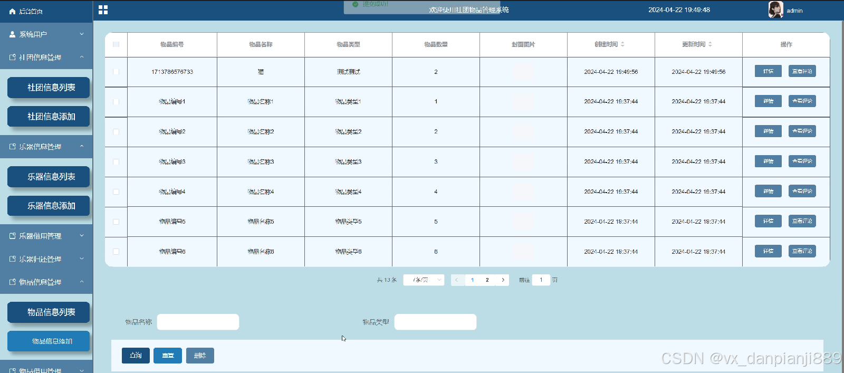The height and width of the screenshot is (373, 844).
Task: Click the 查询 search button
Action: (136, 356)
